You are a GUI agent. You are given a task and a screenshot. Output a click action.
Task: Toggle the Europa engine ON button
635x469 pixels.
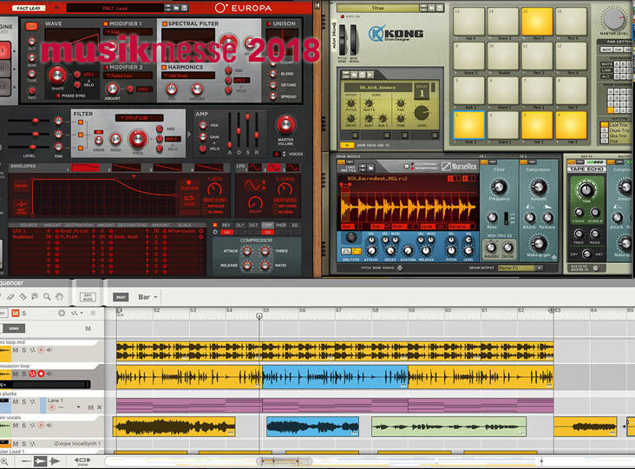pyautogui.click(x=31, y=26)
